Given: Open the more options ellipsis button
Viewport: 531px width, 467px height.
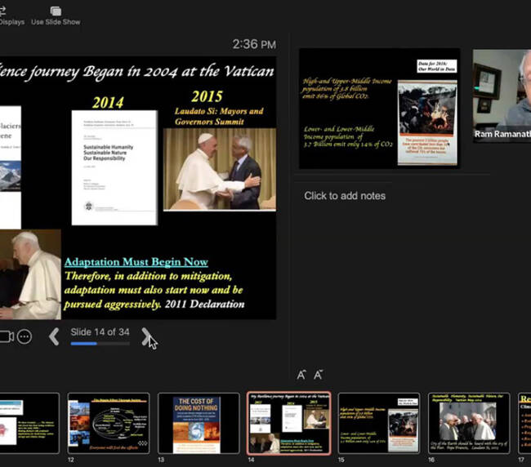Looking at the screenshot, I should pos(25,336).
